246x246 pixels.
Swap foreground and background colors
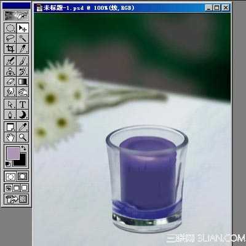(23, 148)
